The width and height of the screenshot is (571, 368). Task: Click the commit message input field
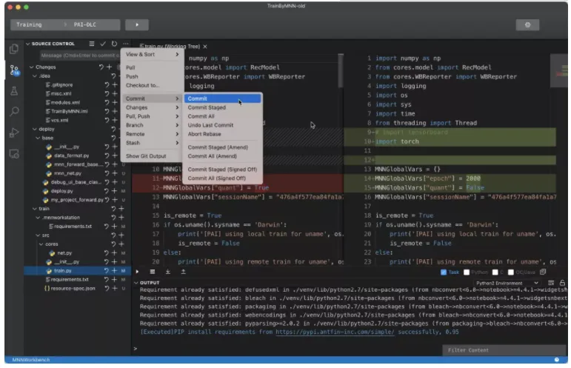pos(80,56)
